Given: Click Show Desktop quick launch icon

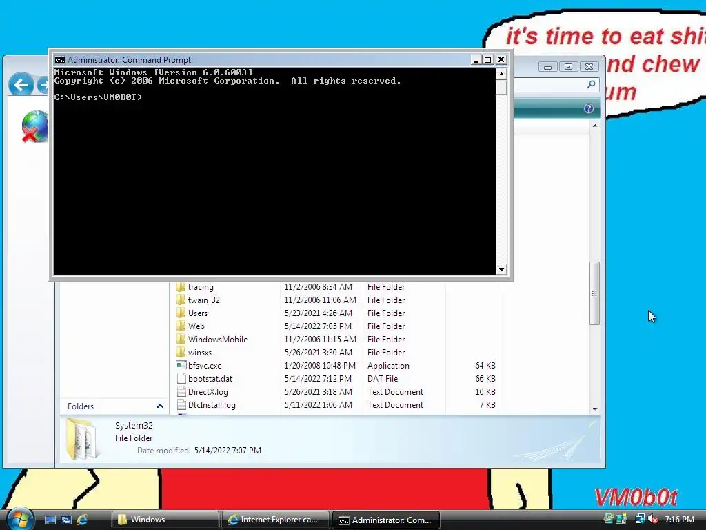Looking at the screenshot, I should (50, 520).
